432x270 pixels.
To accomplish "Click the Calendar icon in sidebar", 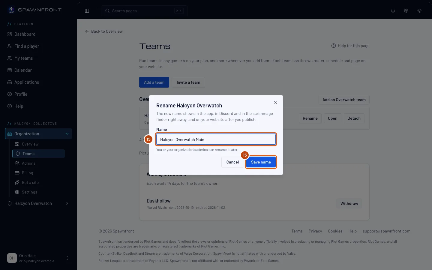I will tap(10, 70).
